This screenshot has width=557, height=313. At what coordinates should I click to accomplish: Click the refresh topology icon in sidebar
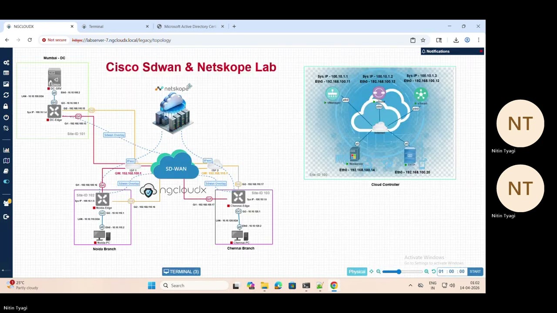tap(6, 95)
